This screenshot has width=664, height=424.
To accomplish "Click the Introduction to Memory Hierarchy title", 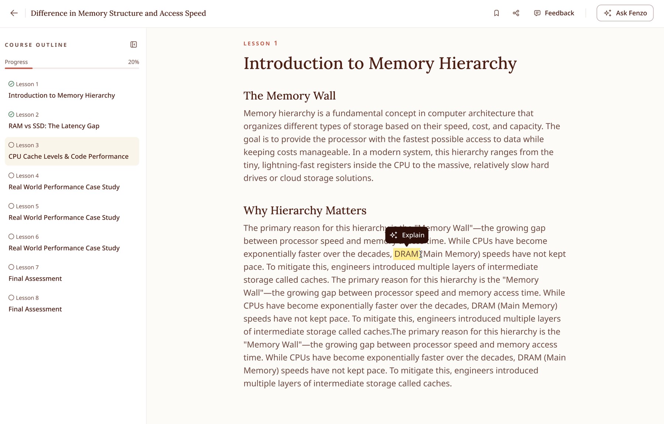I will tap(380, 63).
